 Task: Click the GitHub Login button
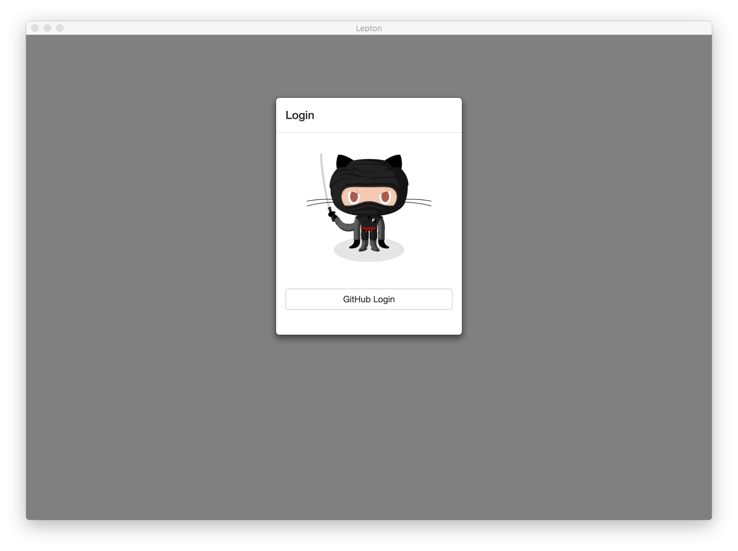click(x=368, y=299)
